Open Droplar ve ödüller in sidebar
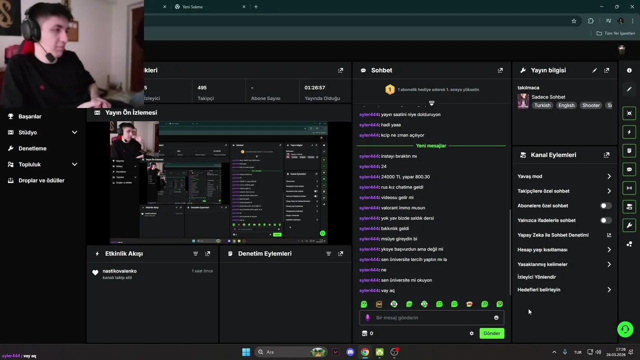The width and height of the screenshot is (640, 360). pyautogui.click(x=42, y=180)
